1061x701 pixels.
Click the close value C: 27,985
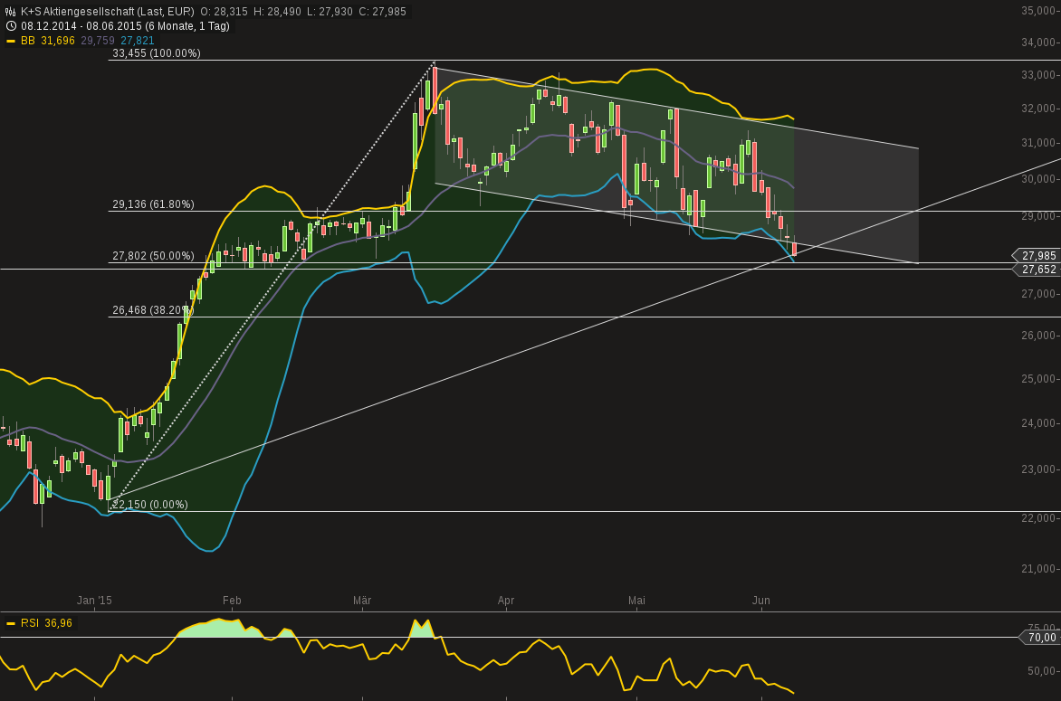(x=382, y=12)
